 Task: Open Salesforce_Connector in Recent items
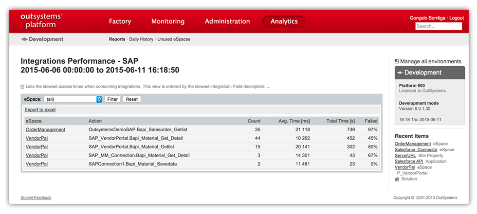tap(416, 150)
